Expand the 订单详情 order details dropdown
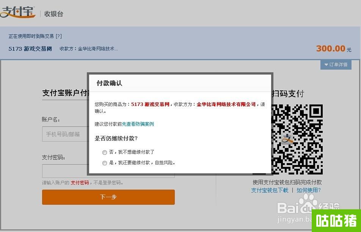The width and height of the screenshot is (361, 232). click(336, 65)
